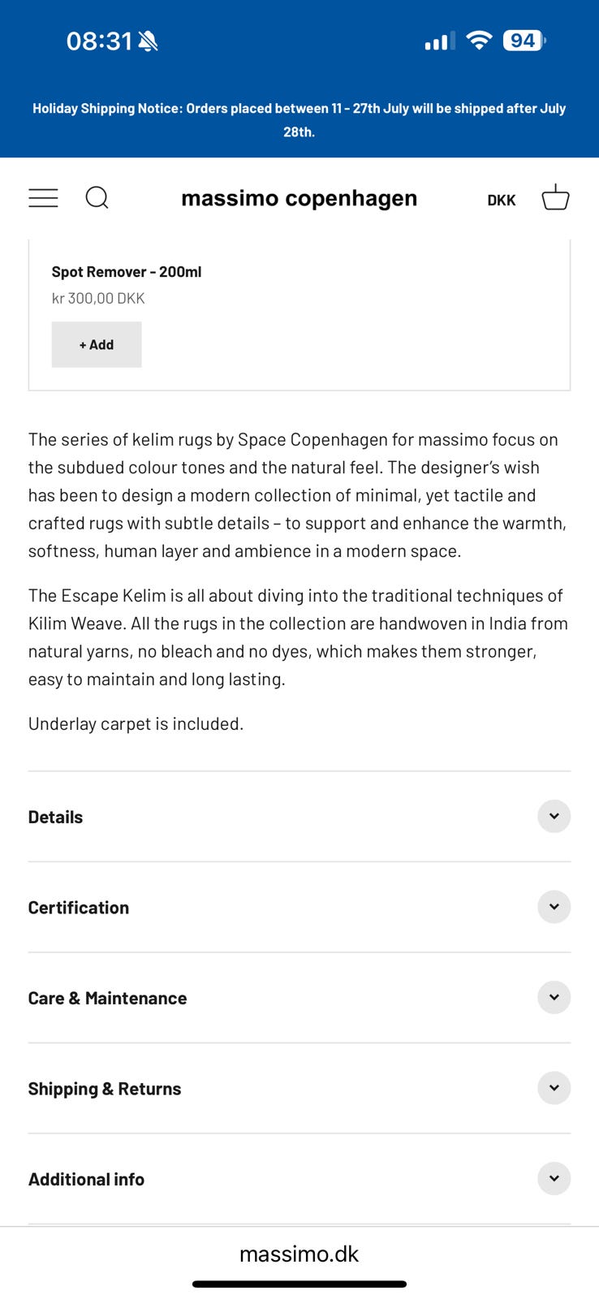The image size is (599, 1299).
Task: Expand Care & Maintenance chevron
Action: tap(554, 997)
